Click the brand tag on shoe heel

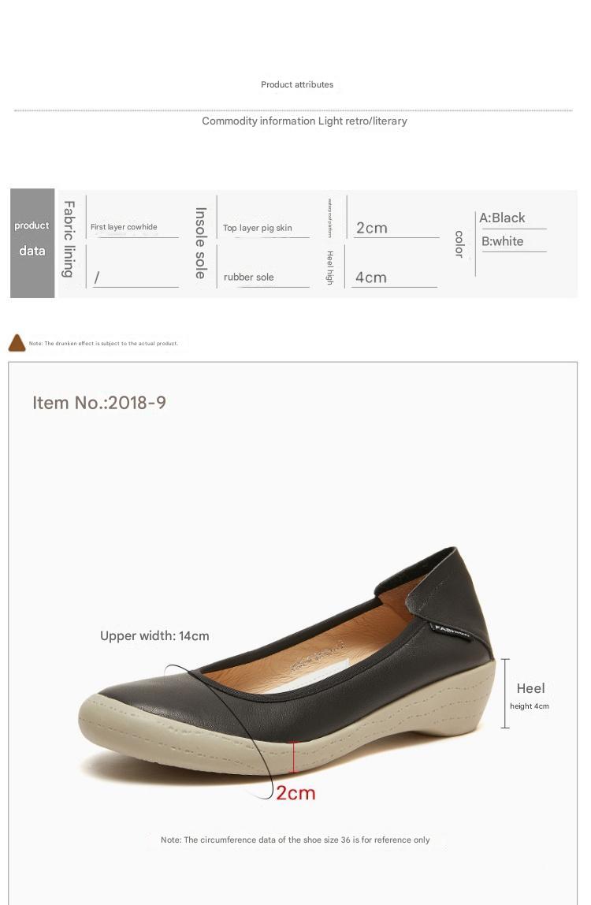click(452, 631)
